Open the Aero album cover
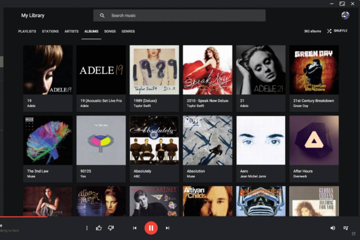The width and height of the screenshot is (360, 240). 261,140
